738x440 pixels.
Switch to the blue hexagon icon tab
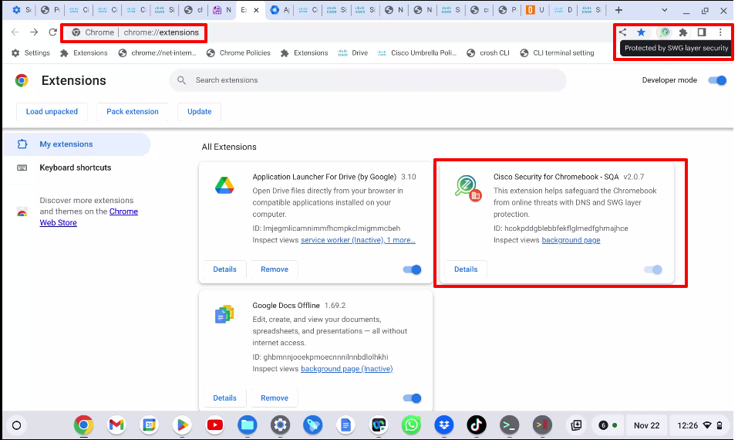(280, 10)
